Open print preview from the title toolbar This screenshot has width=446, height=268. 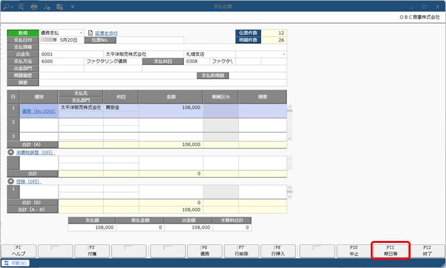click(x=21, y=6)
